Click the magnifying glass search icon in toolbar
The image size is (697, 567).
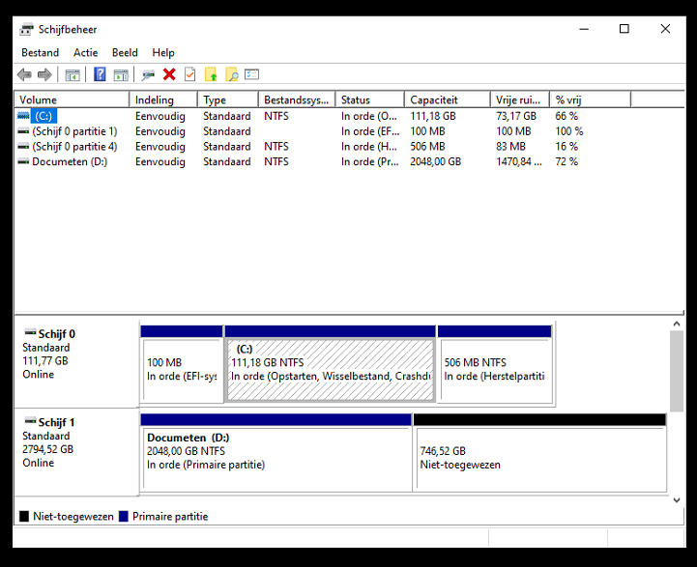point(232,74)
